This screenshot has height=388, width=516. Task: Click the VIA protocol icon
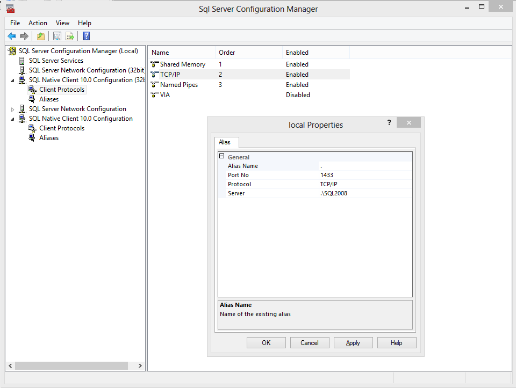[x=155, y=95]
